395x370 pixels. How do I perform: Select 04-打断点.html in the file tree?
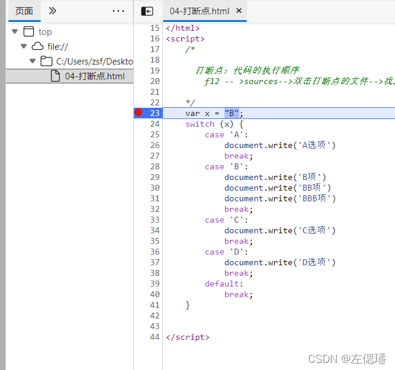coord(69,76)
